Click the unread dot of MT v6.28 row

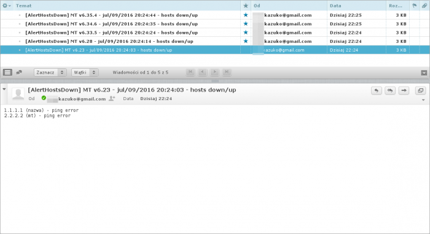20,41
